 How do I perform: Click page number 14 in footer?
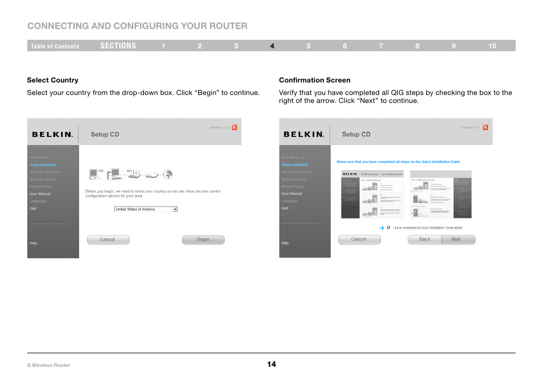point(271,364)
